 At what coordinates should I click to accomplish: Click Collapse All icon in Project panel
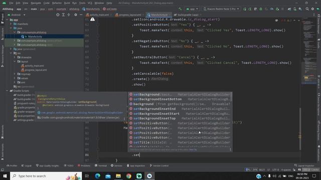[x=69, y=14]
